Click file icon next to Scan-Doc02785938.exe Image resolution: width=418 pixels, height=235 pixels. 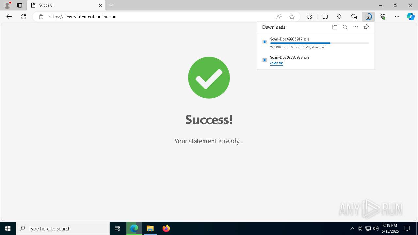point(265,60)
